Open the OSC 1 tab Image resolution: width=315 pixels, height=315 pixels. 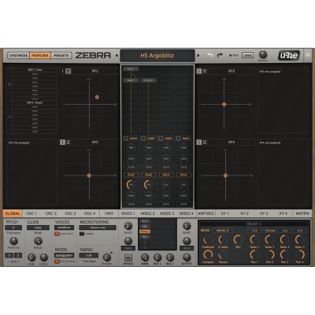[x=31, y=213]
